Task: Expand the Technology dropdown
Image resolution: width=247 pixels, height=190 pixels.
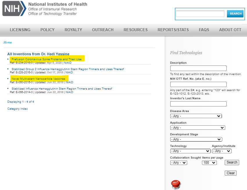Action: [190, 151]
